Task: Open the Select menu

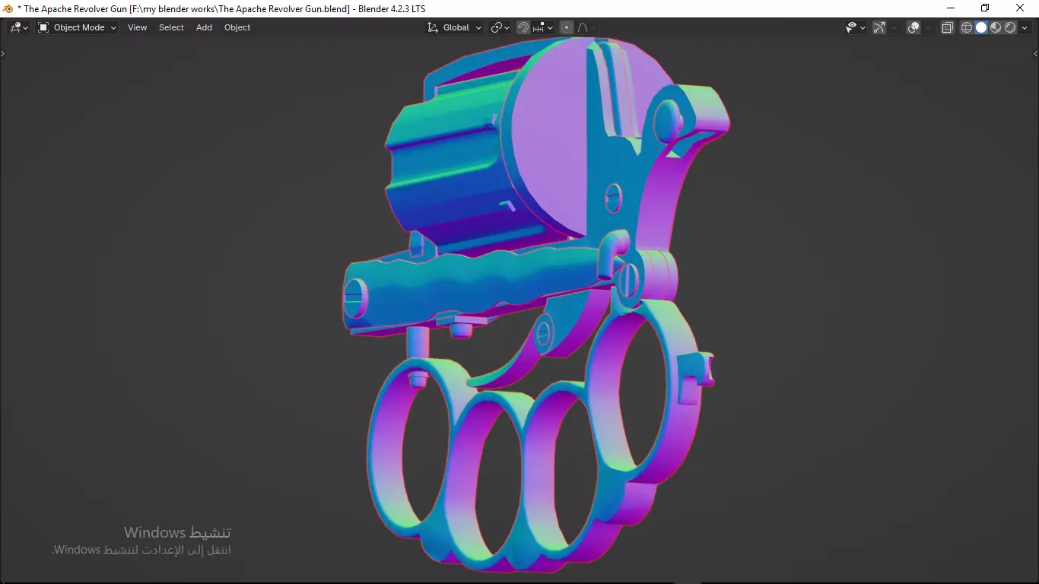Action: [171, 27]
